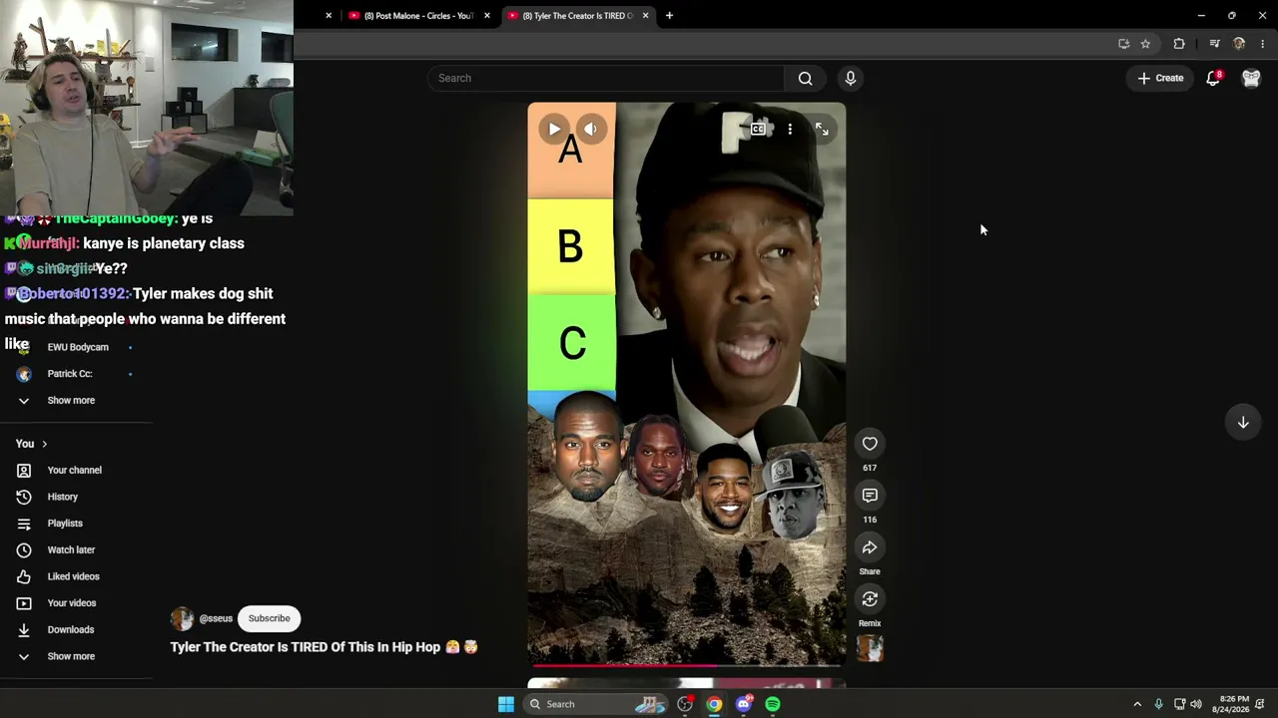Click the YouTube search magnifier button

(x=806, y=78)
